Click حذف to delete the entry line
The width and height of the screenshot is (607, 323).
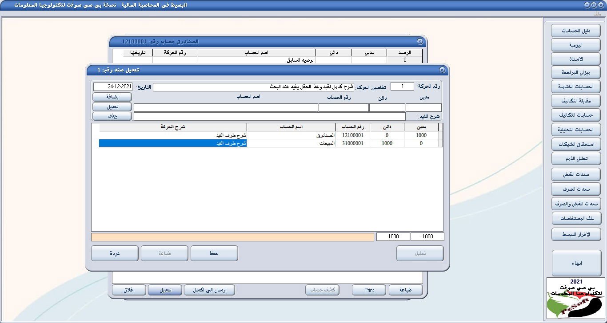[112, 116]
